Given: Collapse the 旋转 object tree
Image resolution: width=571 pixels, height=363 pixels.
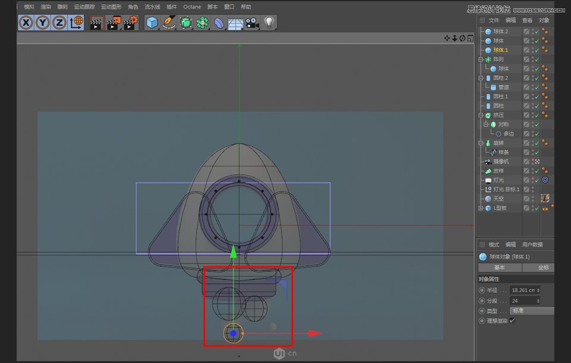Looking at the screenshot, I should (x=481, y=142).
